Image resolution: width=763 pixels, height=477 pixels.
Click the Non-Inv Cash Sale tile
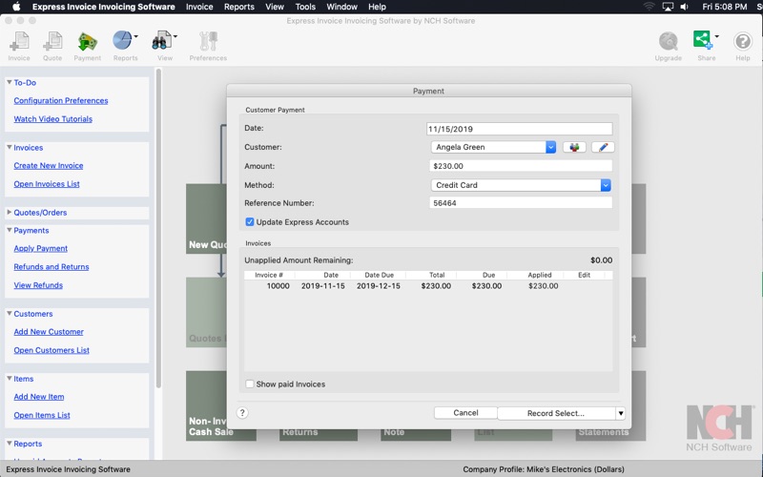206,406
